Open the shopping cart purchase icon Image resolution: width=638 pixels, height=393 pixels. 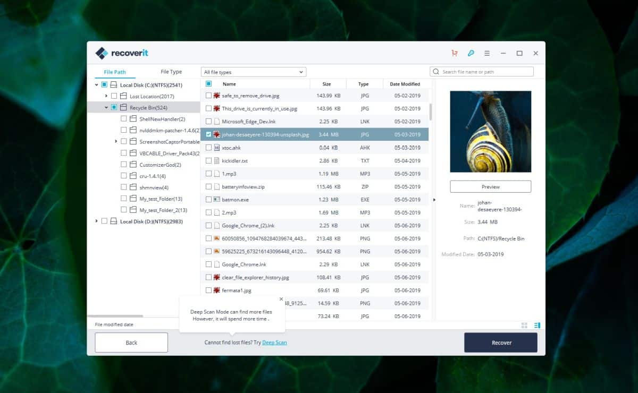454,53
